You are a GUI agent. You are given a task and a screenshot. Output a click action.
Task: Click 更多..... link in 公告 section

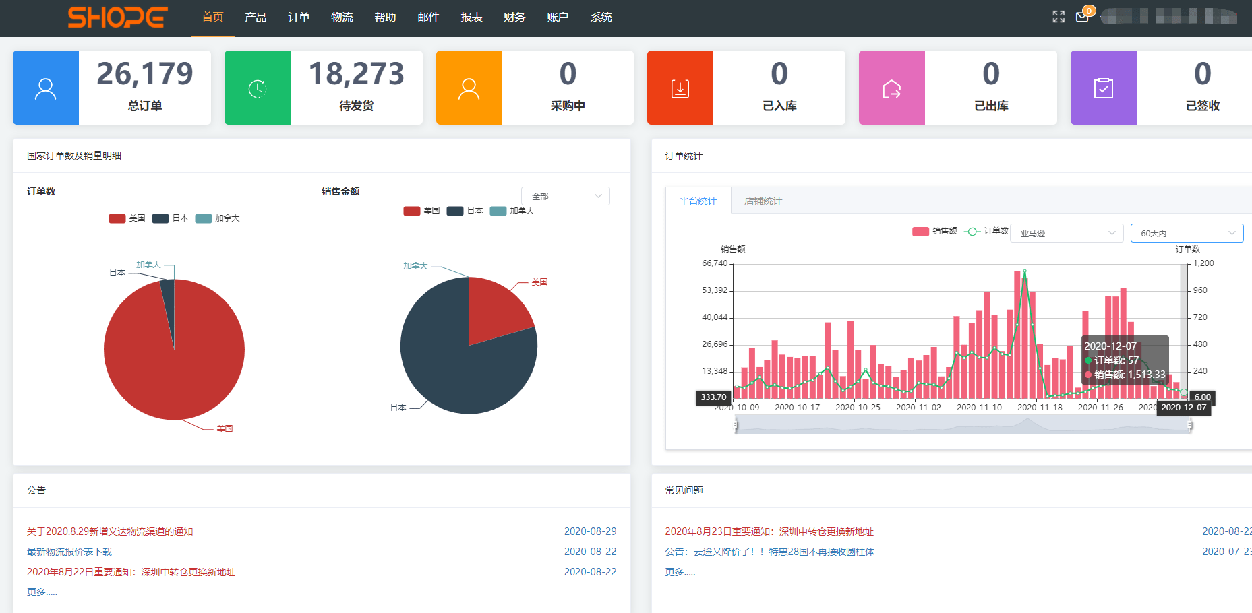(42, 591)
